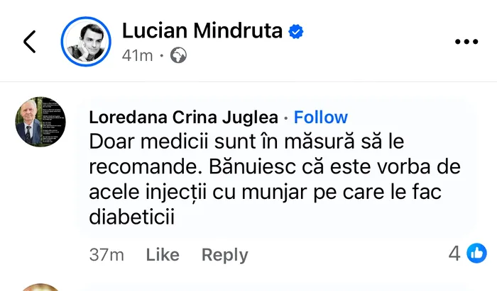Tap the blue verified badge
This screenshot has height=291, width=497.
point(297,31)
